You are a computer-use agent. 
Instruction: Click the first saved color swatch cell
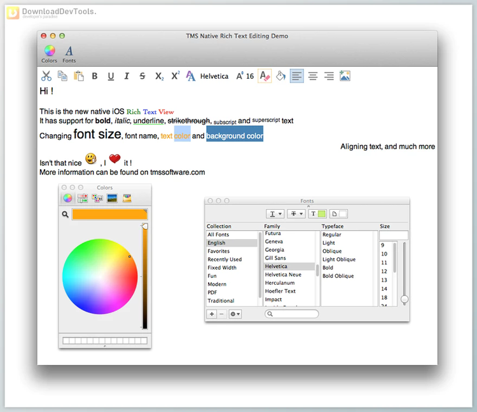[66, 341]
